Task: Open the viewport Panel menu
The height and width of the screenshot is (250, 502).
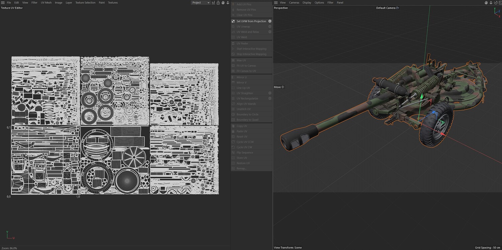Action: click(x=340, y=3)
